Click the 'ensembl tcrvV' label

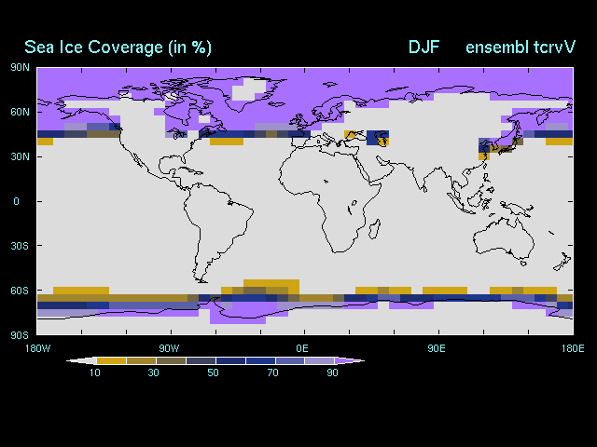520,47
